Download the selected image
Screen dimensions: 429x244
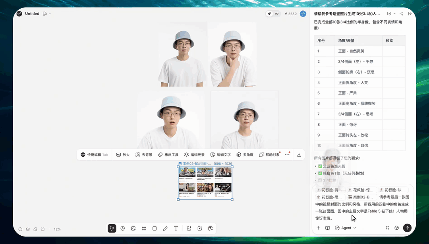299,155
